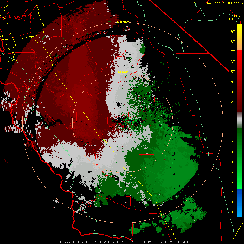This screenshot has width=244, height=244.
Task: Click the -10 value on the velocity scale
Action: pos(232,132)
